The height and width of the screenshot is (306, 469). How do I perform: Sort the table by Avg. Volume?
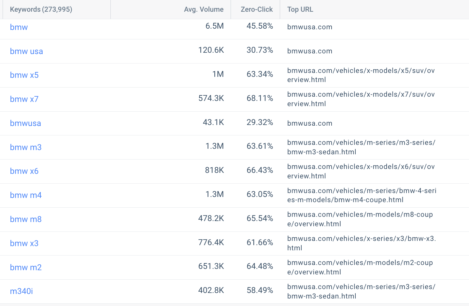tap(204, 9)
